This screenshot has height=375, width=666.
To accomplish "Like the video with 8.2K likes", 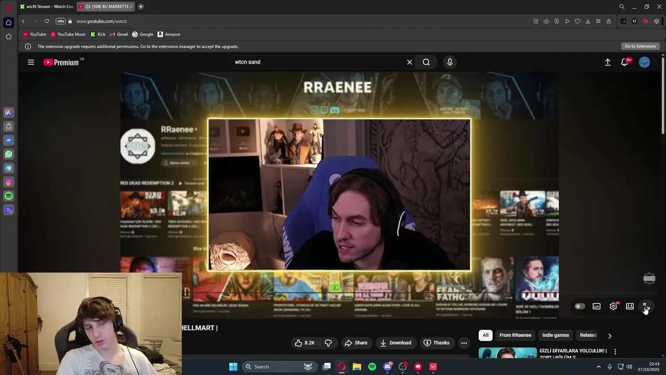I will pos(304,343).
